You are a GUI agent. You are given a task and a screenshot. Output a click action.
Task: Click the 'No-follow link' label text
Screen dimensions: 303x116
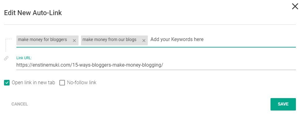tap(82, 83)
